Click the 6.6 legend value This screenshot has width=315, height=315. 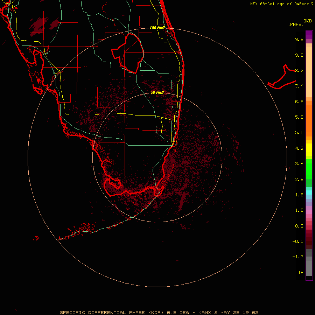tap(299, 101)
